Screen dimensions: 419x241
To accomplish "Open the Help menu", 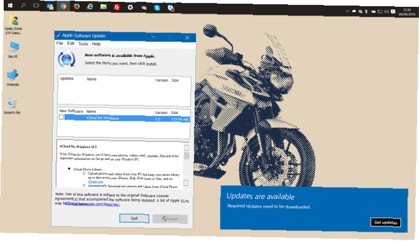I will [x=96, y=44].
